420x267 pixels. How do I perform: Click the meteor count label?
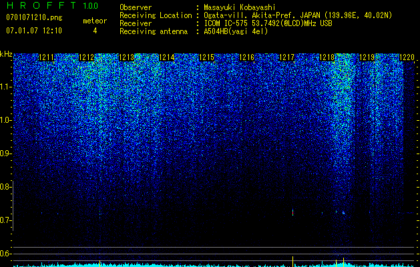pyautogui.click(x=95, y=21)
